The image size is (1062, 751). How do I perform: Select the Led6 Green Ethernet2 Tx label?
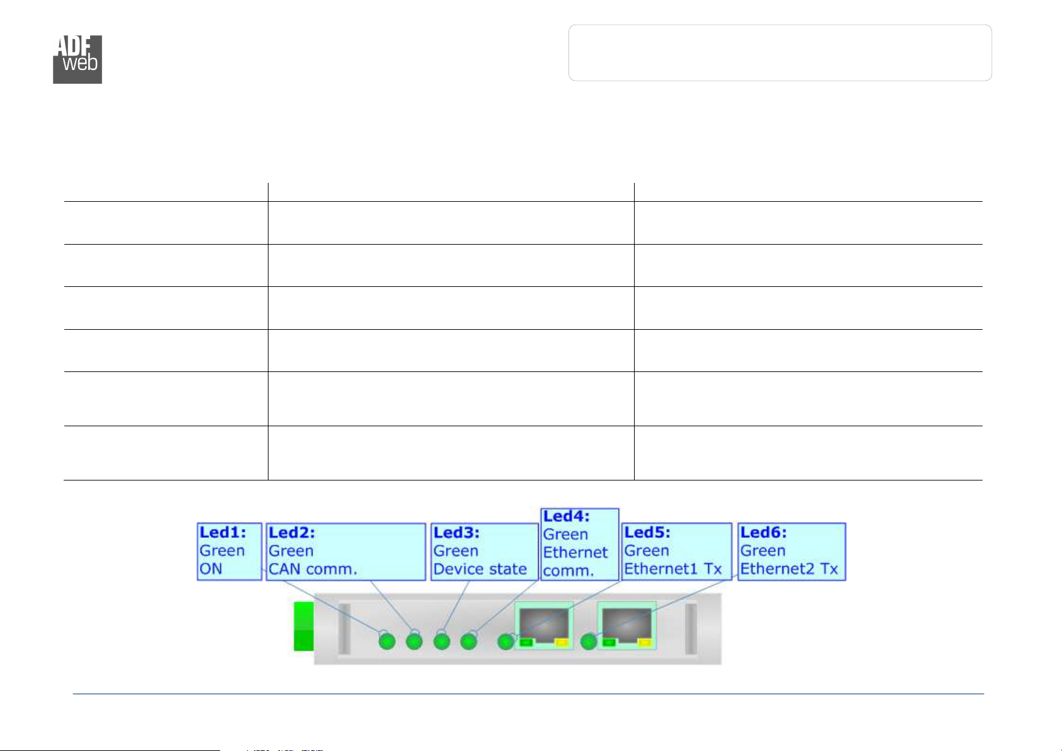(x=792, y=552)
